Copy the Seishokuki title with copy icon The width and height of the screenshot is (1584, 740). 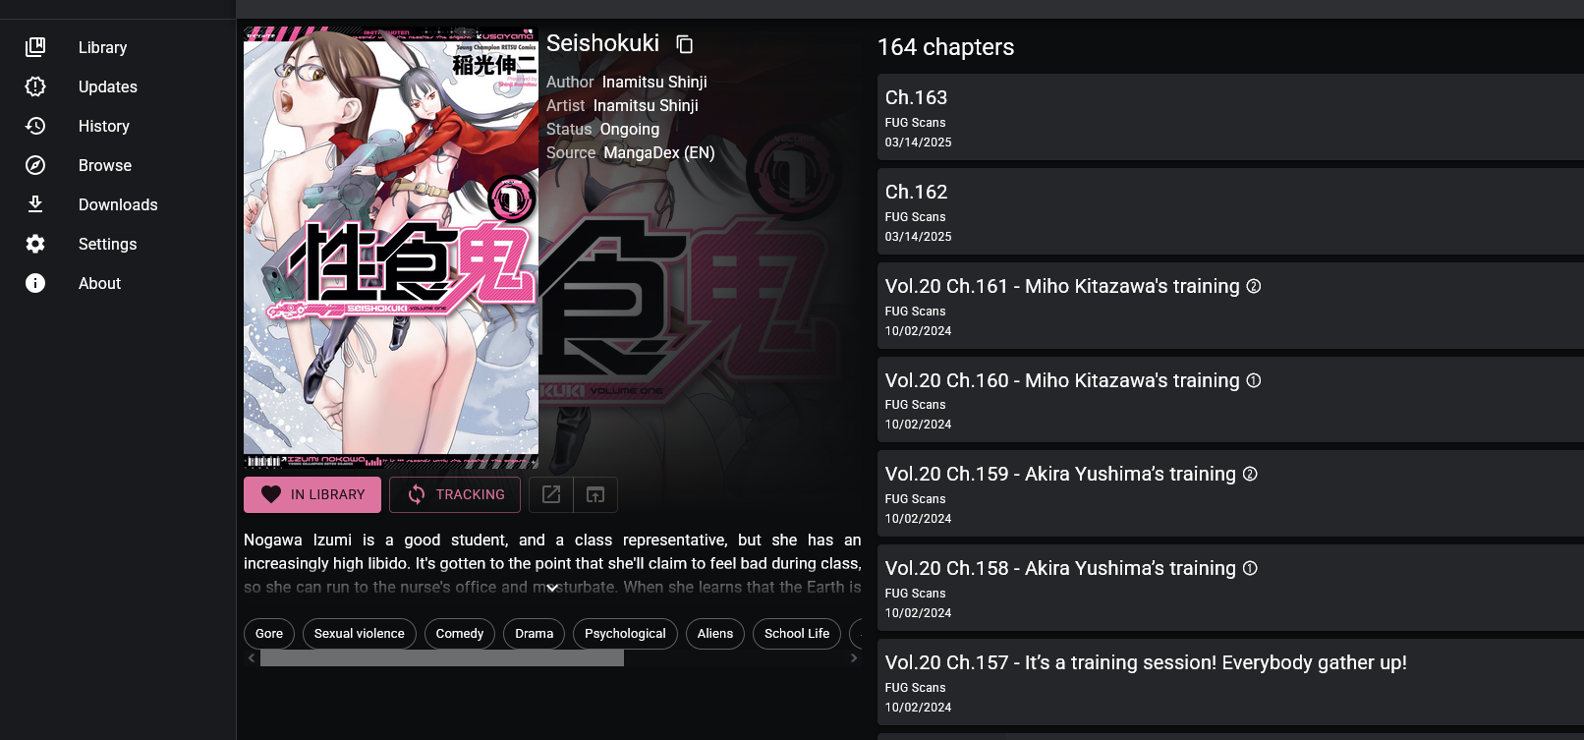(x=685, y=44)
